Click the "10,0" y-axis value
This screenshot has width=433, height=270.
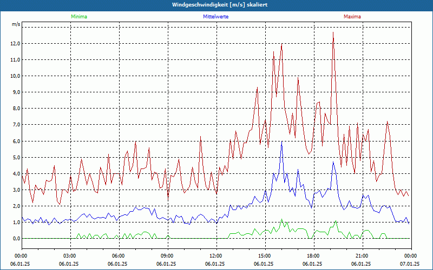coord(16,76)
